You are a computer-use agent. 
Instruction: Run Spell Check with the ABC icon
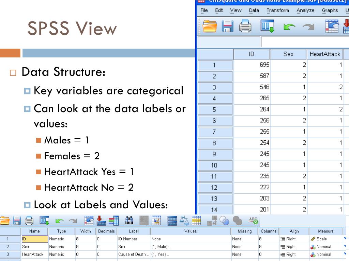(253, 220)
